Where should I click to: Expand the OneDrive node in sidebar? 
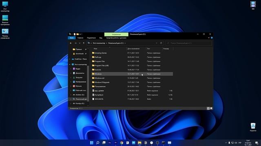coord(70,59)
